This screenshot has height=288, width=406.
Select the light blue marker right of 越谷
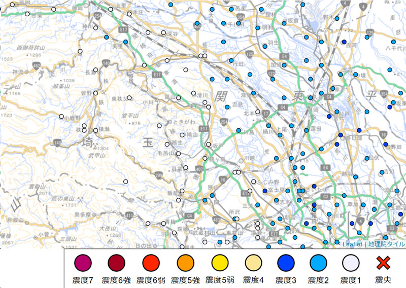356,177
